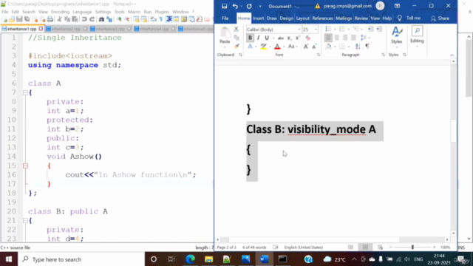This screenshot has width=473, height=266.
Task: Click Align Right icon in Word
Action: click(345, 38)
